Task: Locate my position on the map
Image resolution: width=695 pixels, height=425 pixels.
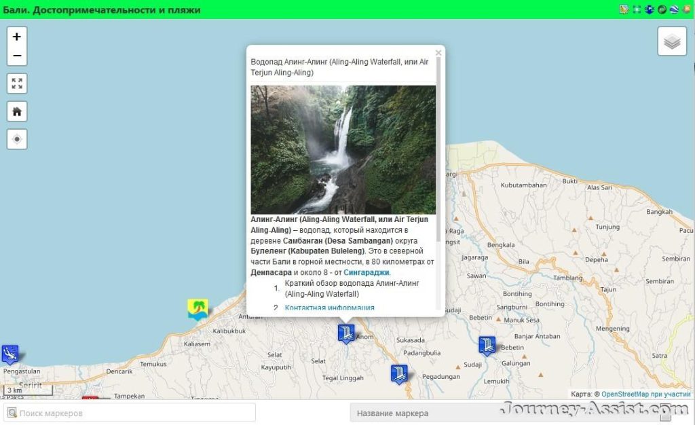Action: click(x=17, y=139)
